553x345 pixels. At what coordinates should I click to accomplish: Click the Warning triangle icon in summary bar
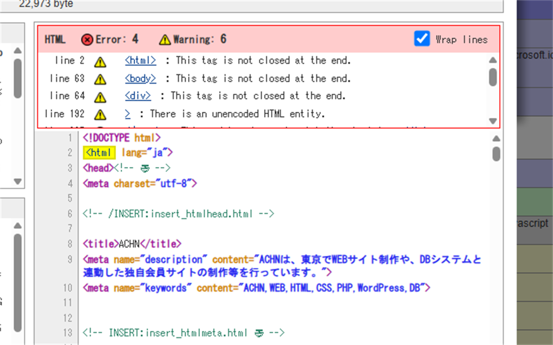pyautogui.click(x=165, y=40)
